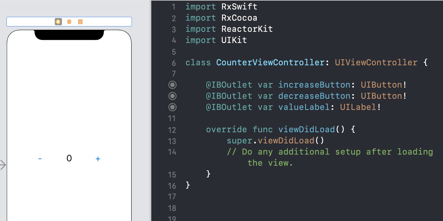Image resolution: width=443 pixels, height=221 pixels.
Task: Select the 0 value label on canvas
Action: 69,158
